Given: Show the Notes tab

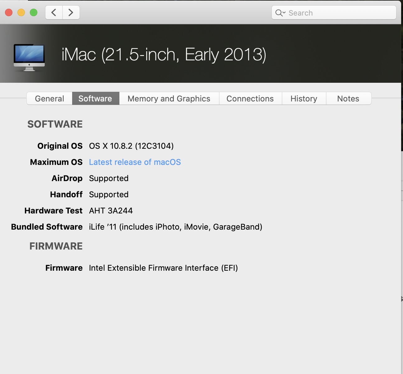Looking at the screenshot, I should 348,99.
